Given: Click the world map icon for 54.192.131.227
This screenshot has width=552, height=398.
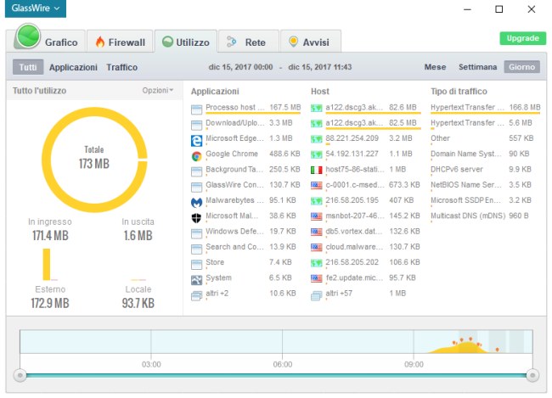Looking at the screenshot, I should [x=317, y=154].
